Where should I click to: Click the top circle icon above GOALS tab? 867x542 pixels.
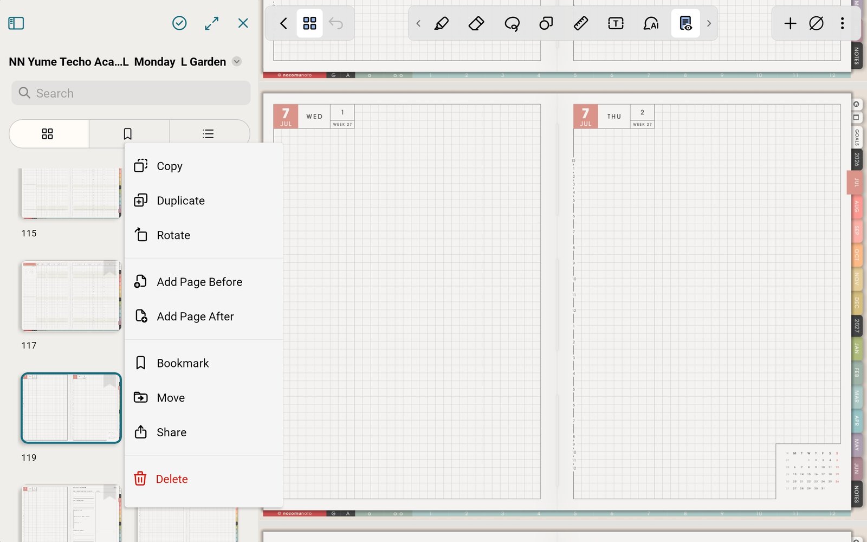click(x=856, y=104)
